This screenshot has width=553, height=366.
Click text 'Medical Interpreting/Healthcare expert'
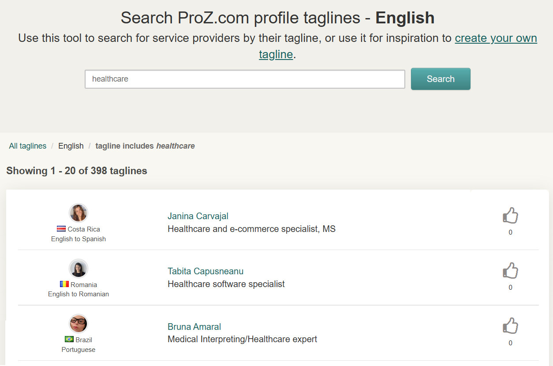point(243,339)
